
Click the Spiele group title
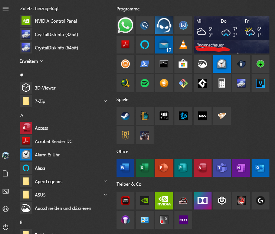tap(122, 100)
